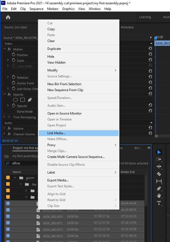This screenshot has height=242, width=170.
Task: Collapse the Motion effect properties
Action: coord(5,49)
